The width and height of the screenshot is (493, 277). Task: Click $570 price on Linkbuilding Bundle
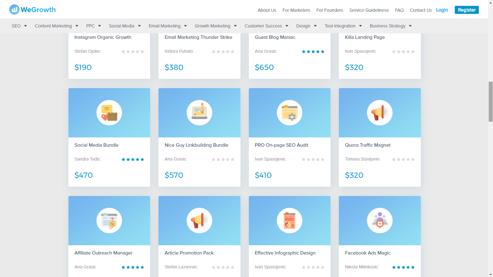tap(174, 175)
